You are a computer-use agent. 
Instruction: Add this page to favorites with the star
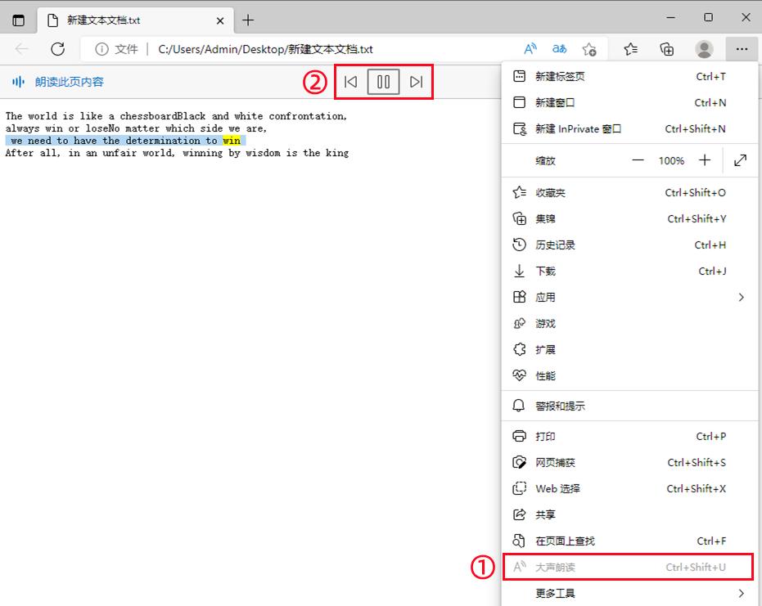(588, 49)
